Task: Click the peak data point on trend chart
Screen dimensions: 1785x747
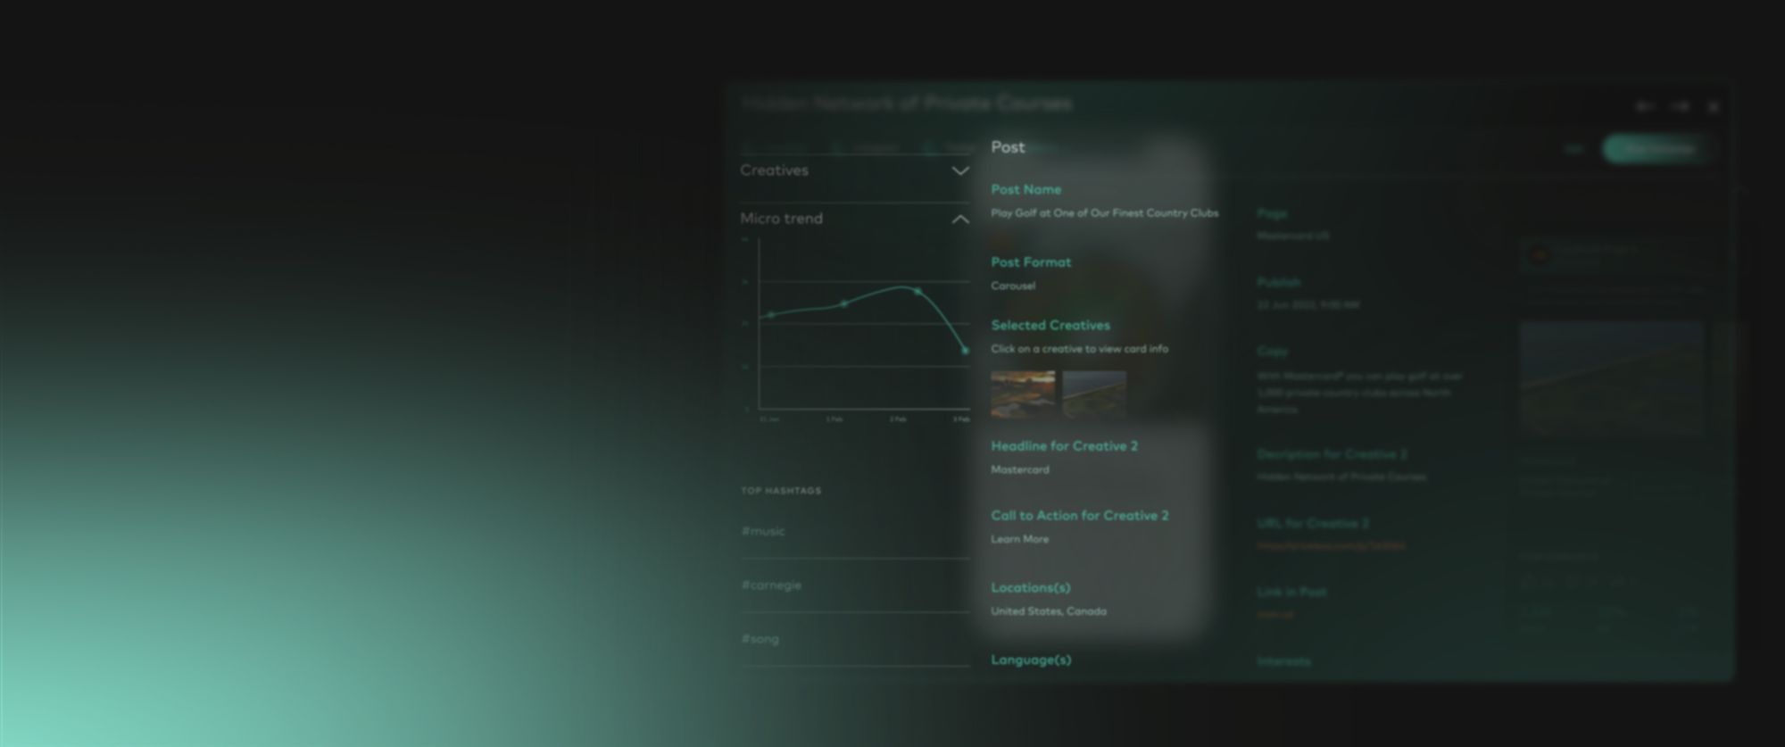Action: point(917,291)
